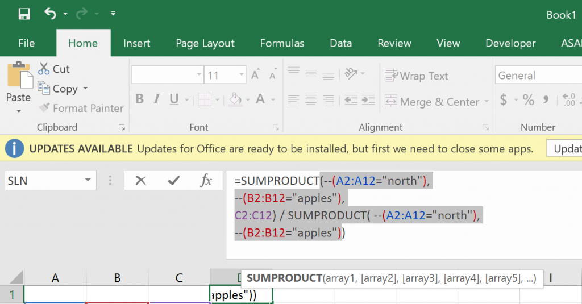Confirm formula entry with checkmark
Screen dimensions: 582x304
point(173,180)
